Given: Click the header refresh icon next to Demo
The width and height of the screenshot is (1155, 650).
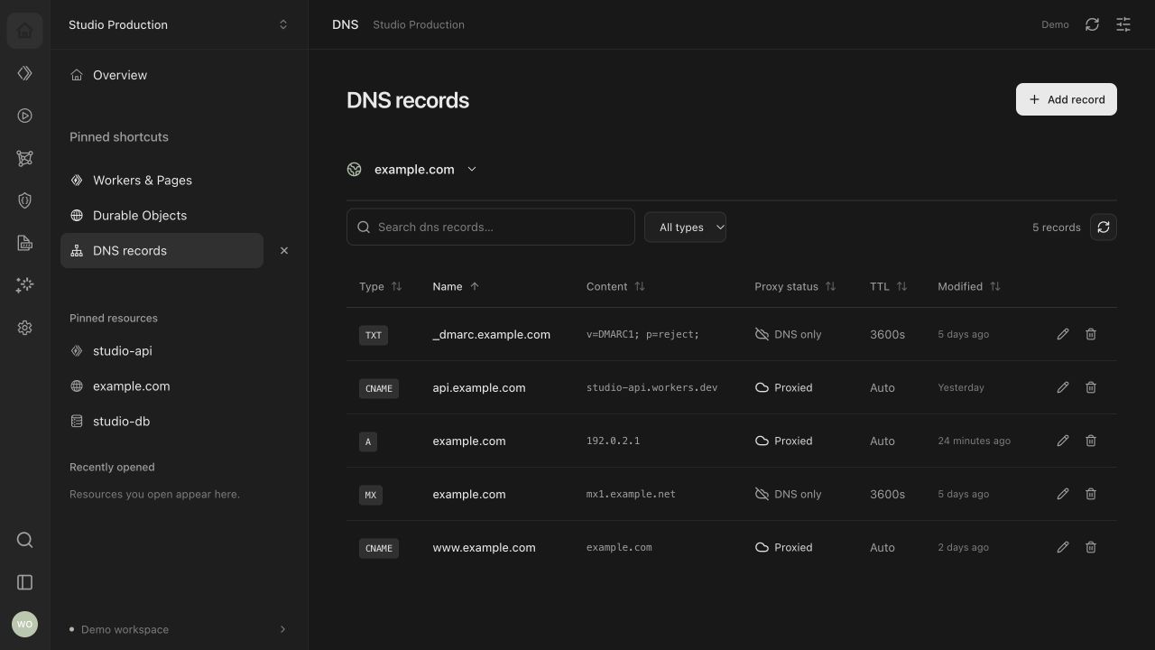Looking at the screenshot, I should 1092,24.
